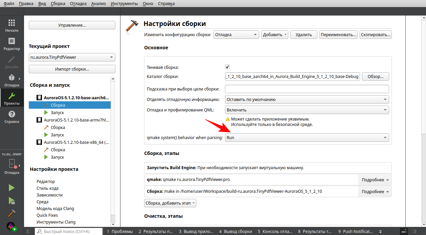Open the qmake system() behavior dropdown

pyautogui.click(x=307, y=137)
